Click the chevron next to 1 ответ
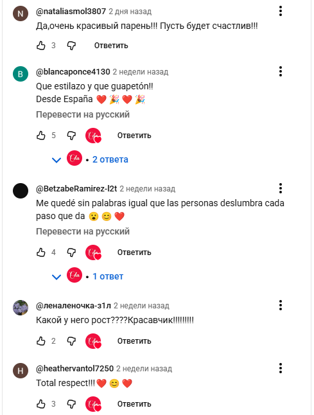314x415 pixels. tap(57, 277)
